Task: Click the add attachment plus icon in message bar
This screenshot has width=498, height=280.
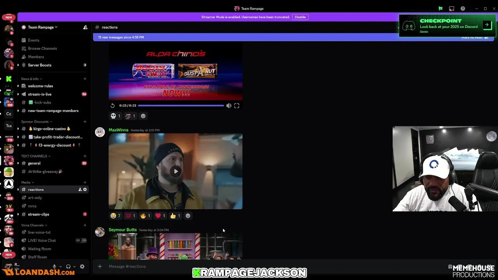Action: click(100, 266)
